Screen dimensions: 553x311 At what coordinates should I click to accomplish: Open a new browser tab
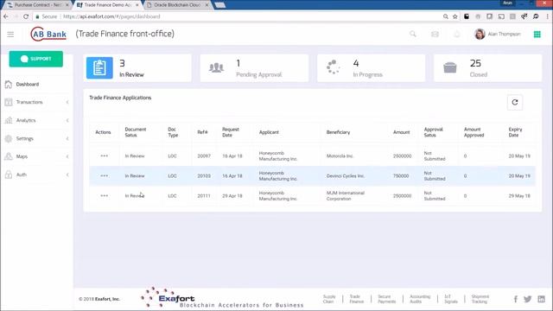point(219,5)
